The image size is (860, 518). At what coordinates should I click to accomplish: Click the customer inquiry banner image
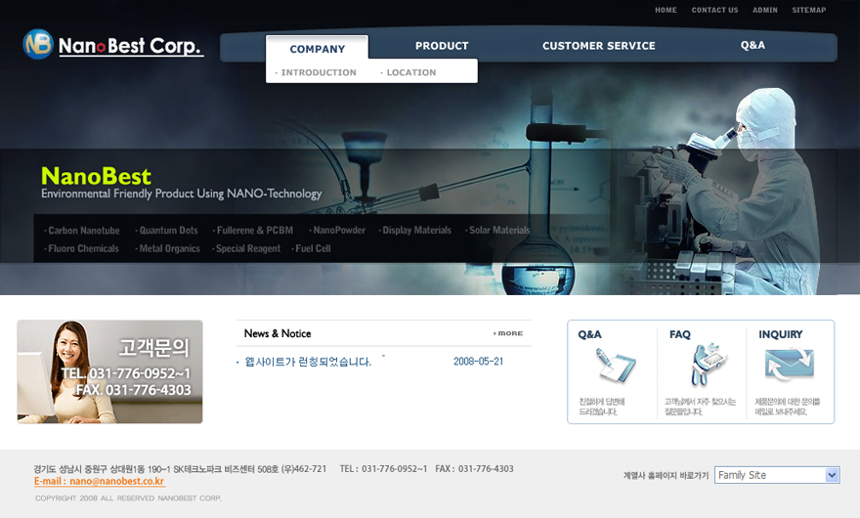click(x=109, y=371)
